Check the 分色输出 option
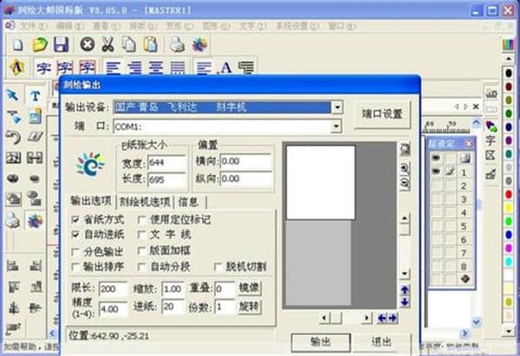Screen dimensions: 520x356 coord(75,252)
